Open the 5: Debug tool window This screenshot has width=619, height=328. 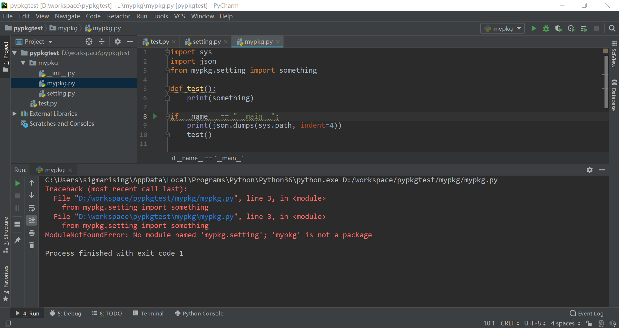coord(65,314)
